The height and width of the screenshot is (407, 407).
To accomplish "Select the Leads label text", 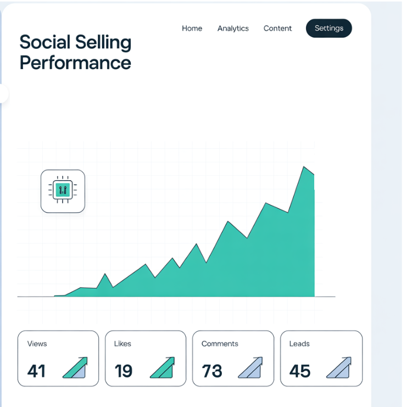I will 299,344.
